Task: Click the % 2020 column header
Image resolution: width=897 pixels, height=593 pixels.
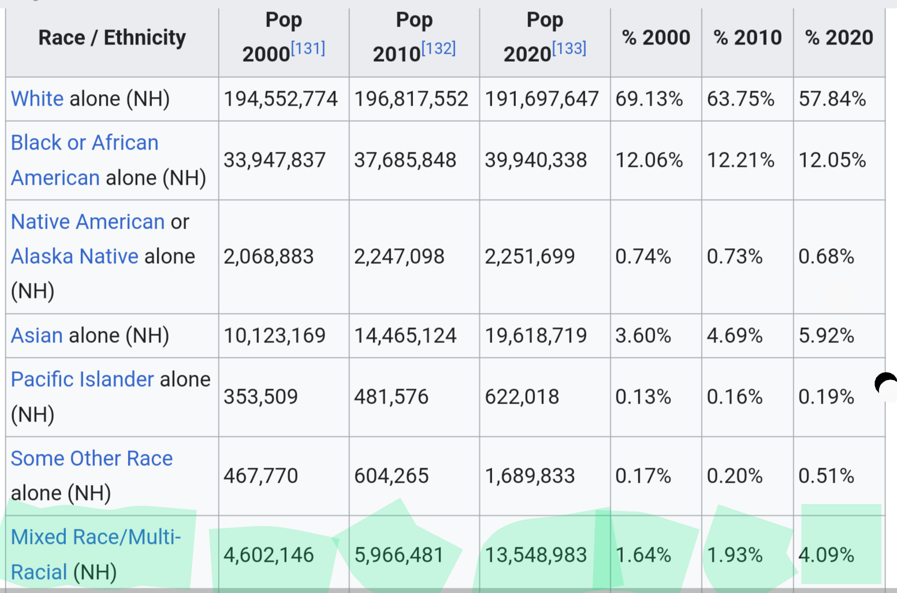Action: (x=839, y=38)
